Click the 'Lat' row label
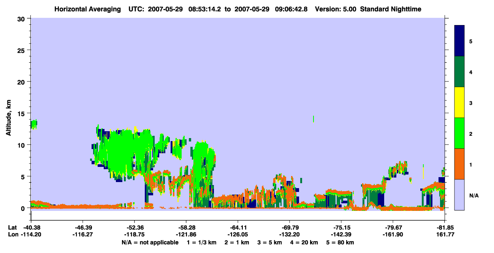This screenshot has width=494, height=253. click(12, 228)
